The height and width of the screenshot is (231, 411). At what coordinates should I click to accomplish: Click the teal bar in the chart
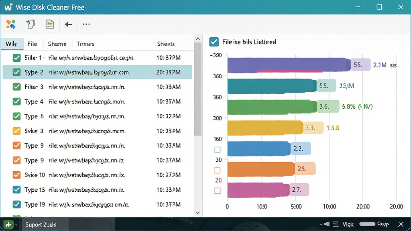272,86
